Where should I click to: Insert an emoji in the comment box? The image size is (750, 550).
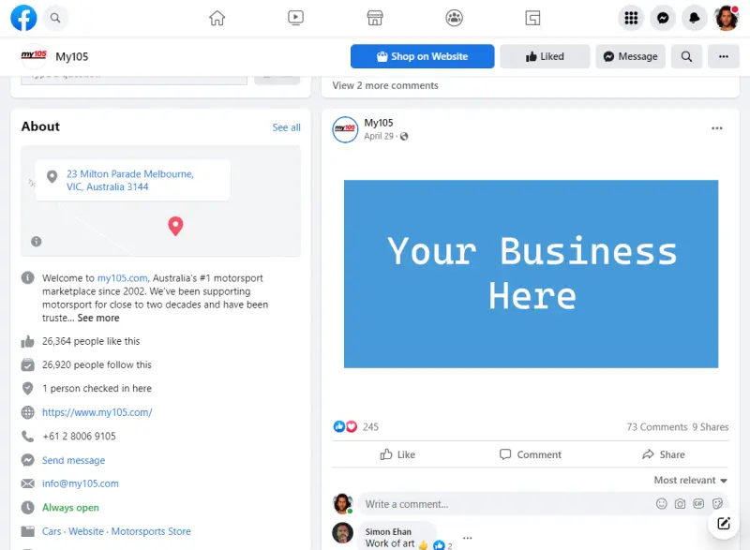[x=662, y=504]
